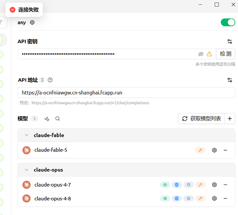Show hidden API key with eye icon
Image resolution: width=238 pixels, height=215 pixels.
(201, 54)
